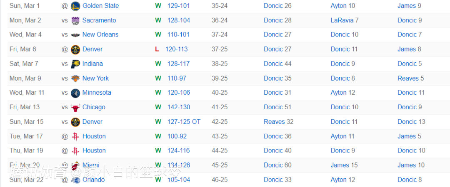Viewport: 450px width, 187px height.
Task: Click the Reaves 5 assists link
Action: (x=410, y=78)
